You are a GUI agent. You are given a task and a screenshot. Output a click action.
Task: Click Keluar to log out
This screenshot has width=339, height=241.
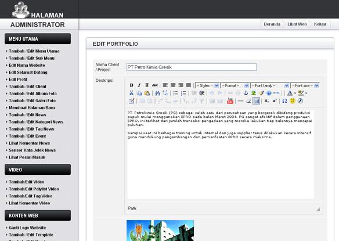click(x=320, y=24)
